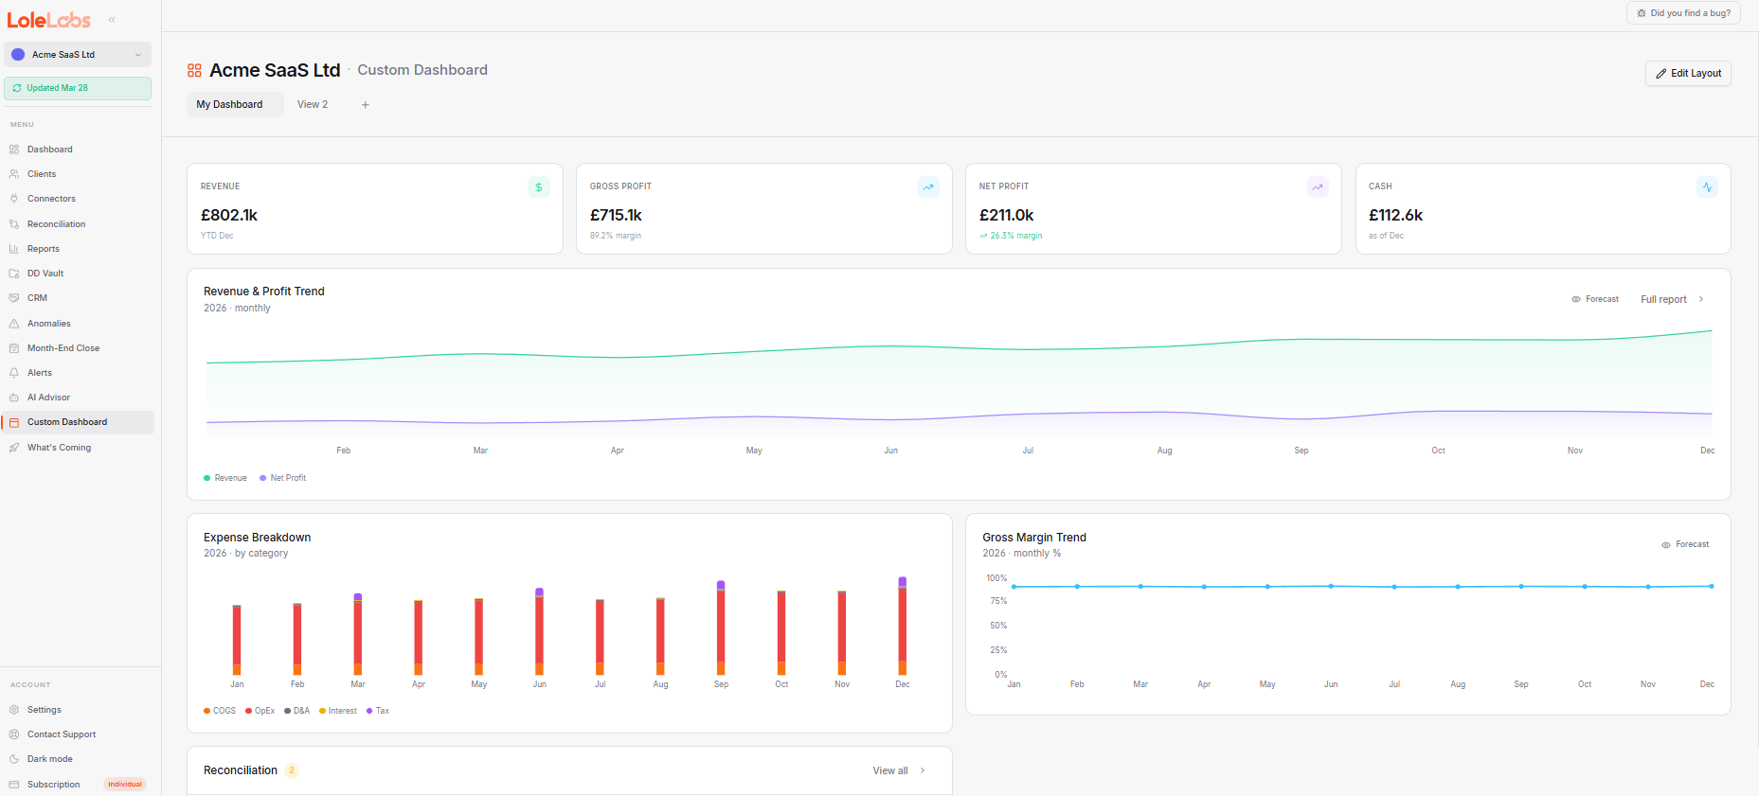
Task: Toggle Forecast on Gross Margin Trend
Action: pyautogui.click(x=1685, y=544)
